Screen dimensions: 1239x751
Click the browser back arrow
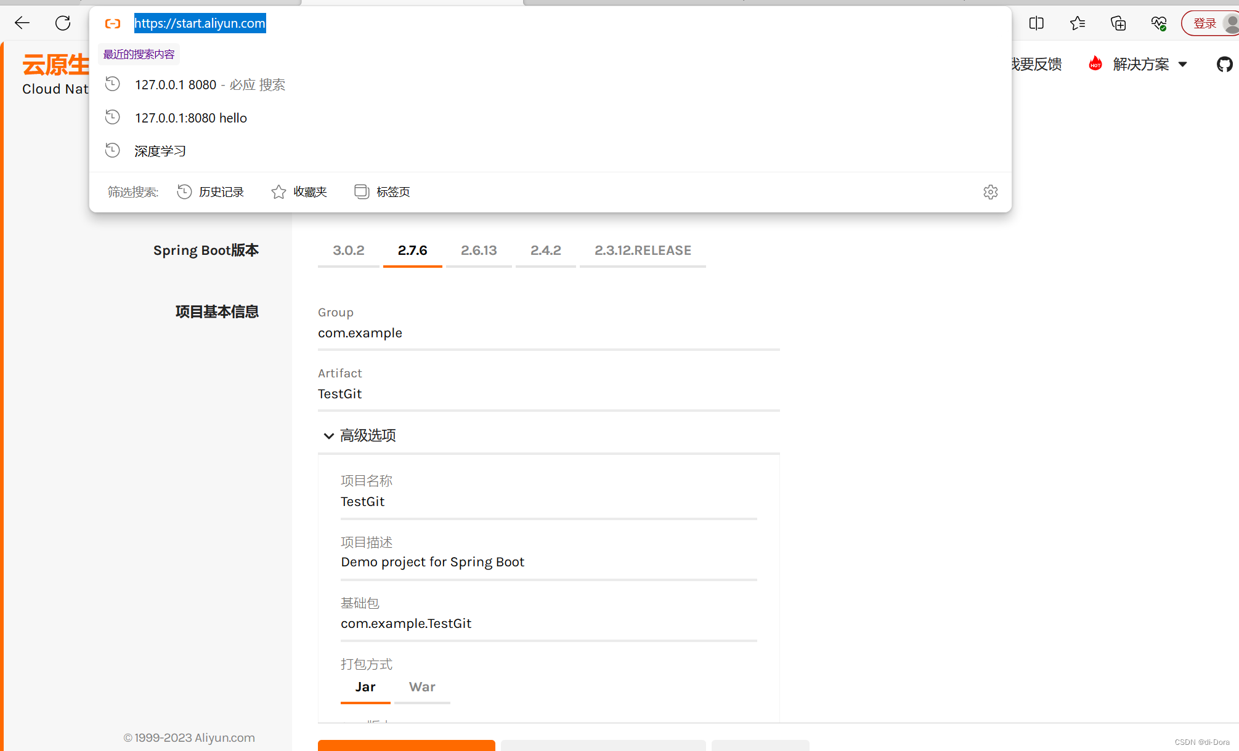[x=22, y=23]
